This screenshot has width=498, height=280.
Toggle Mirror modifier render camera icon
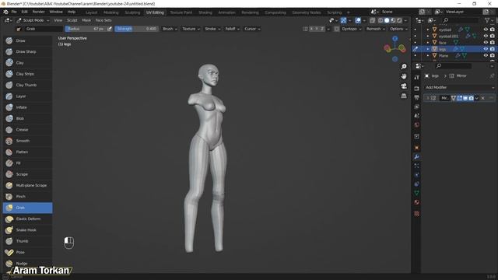pos(471,98)
